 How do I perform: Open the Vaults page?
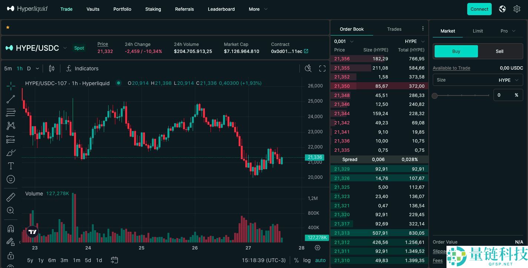tap(93, 9)
